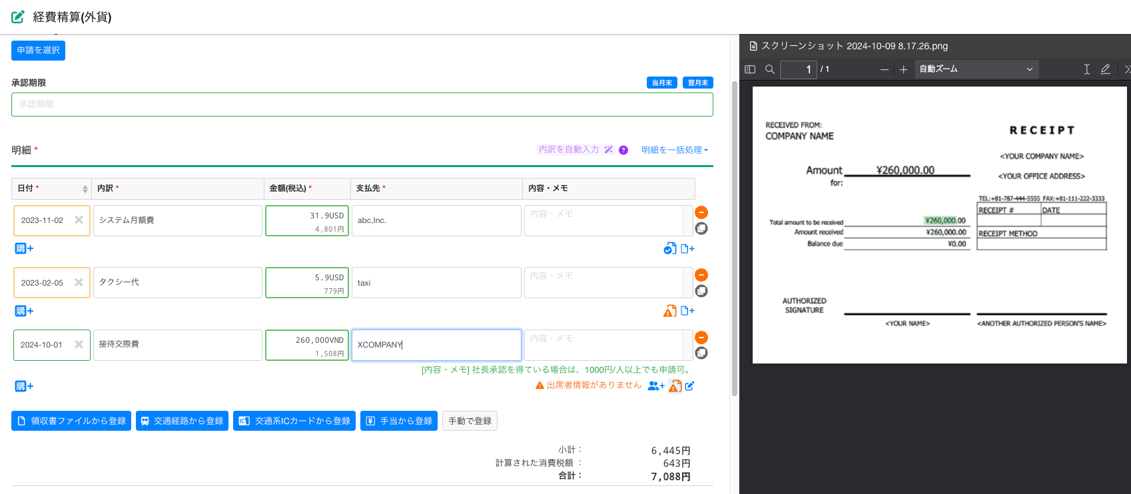Click the 5.9USD amount field
This screenshot has height=494, width=1131.
click(307, 282)
